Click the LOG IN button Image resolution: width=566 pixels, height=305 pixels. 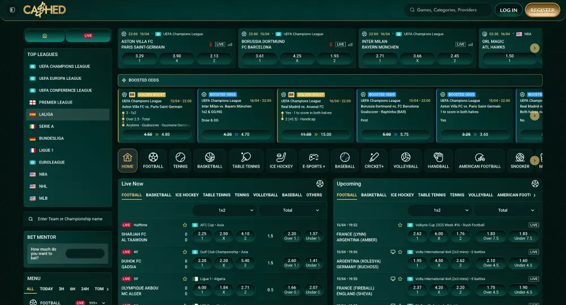508,10
